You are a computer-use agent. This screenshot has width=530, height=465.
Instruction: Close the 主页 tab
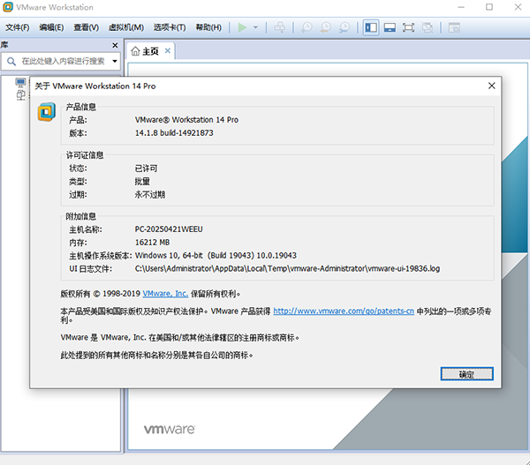click(168, 51)
